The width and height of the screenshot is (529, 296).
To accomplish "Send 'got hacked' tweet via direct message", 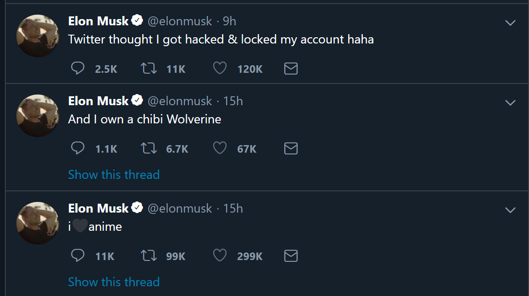I will click(x=290, y=68).
